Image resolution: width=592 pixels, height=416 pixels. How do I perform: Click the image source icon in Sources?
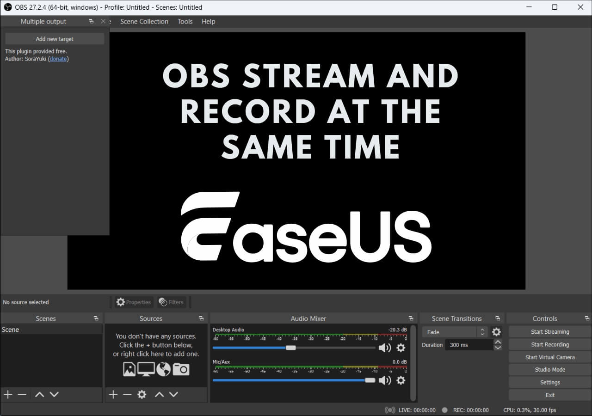129,369
